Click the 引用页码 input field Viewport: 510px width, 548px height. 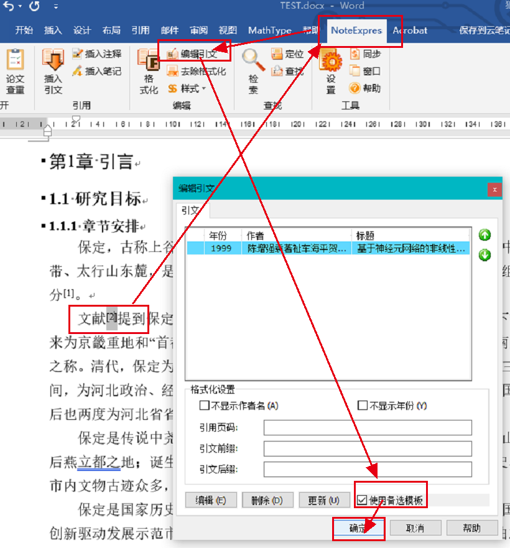point(368,428)
